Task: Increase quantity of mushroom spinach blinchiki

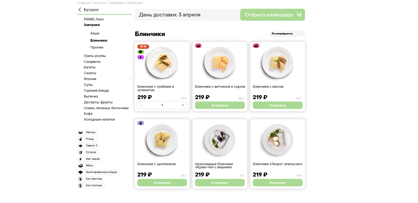Action: coord(183,105)
